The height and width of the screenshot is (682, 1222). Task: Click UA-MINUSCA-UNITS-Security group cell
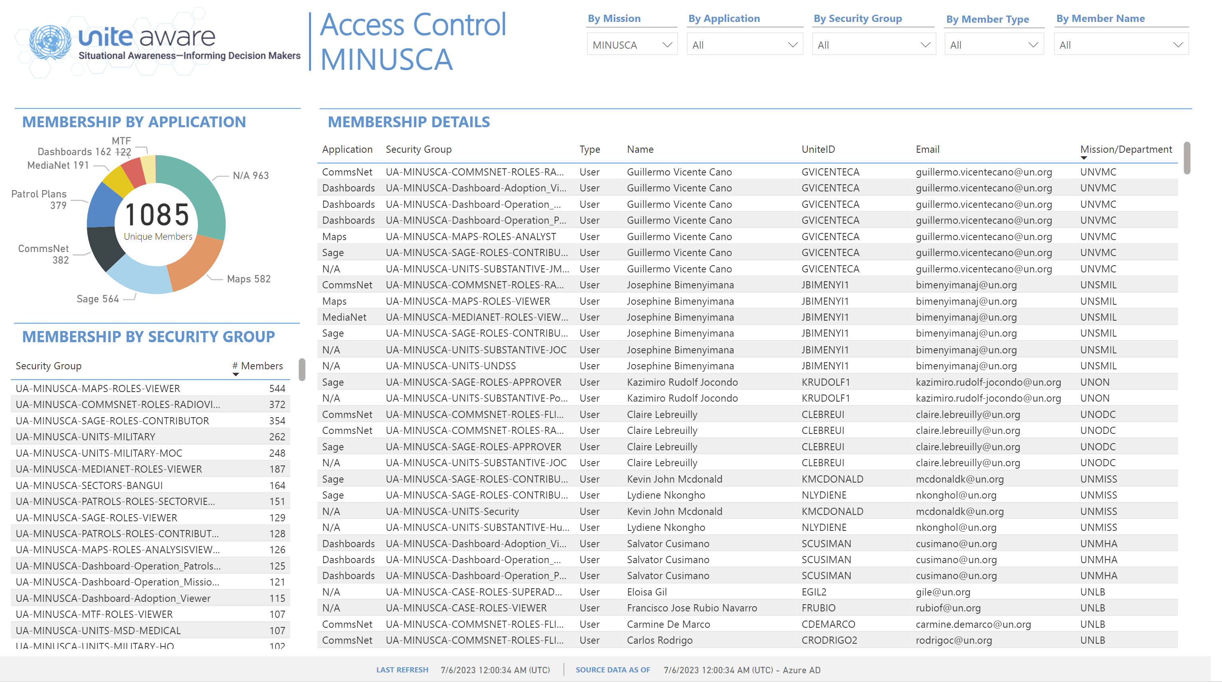click(x=452, y=512)
